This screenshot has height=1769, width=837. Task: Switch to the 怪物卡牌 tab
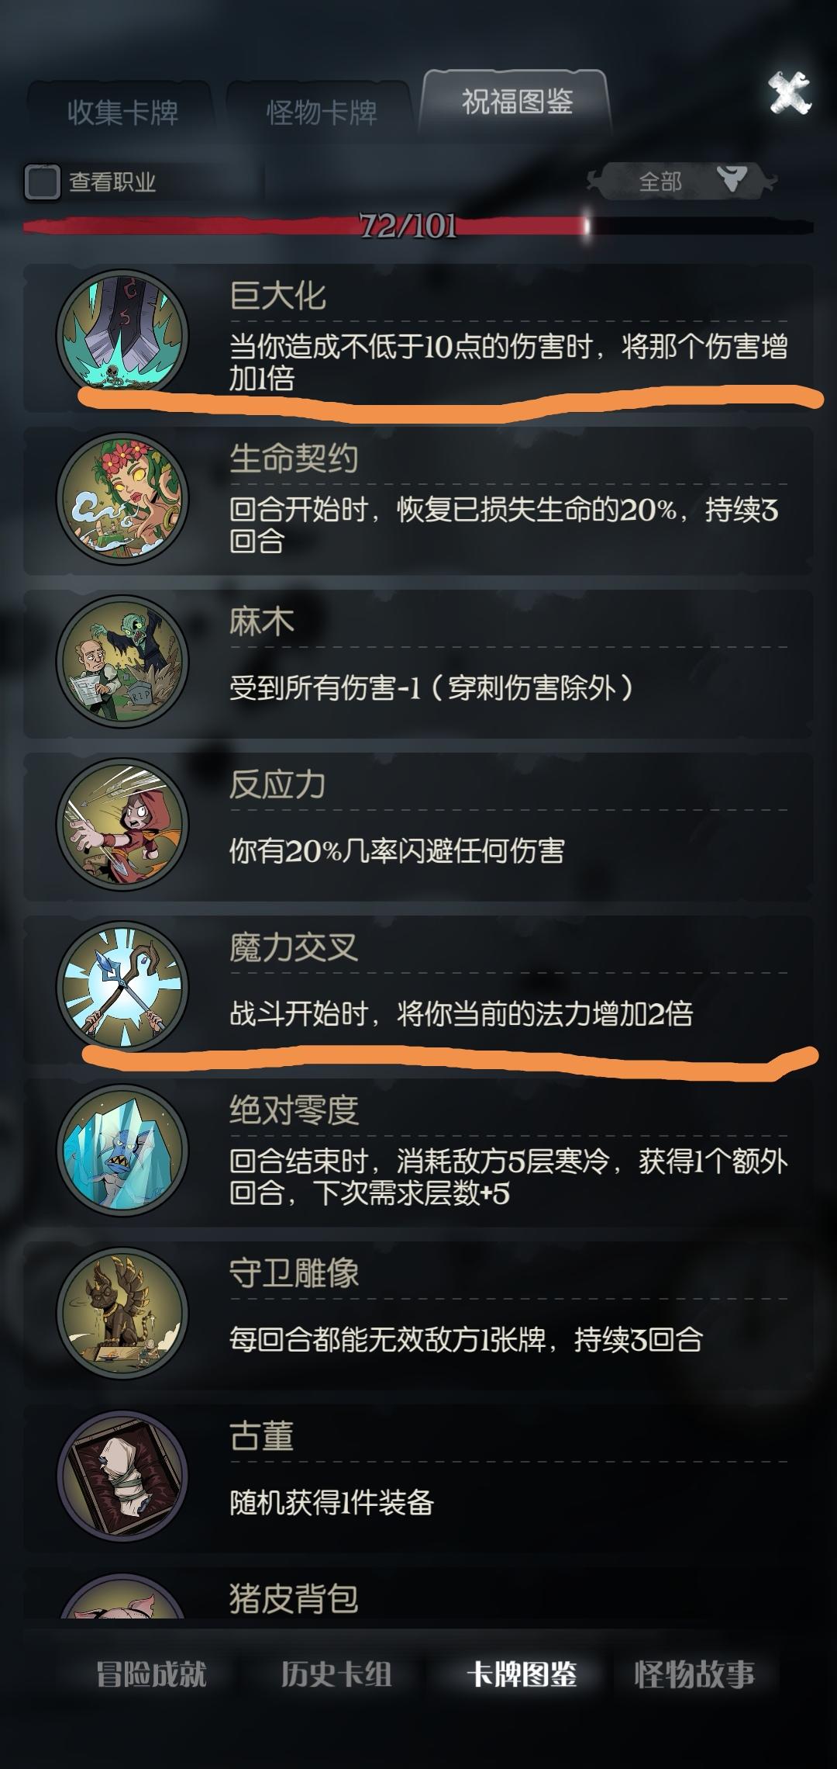point(322,113)
